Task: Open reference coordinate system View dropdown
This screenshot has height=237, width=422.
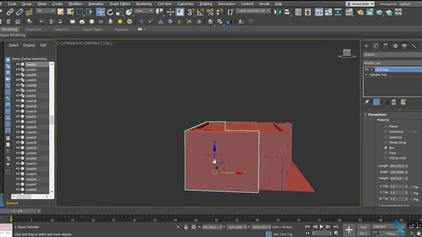Action: click(144, 11)
